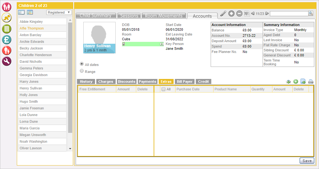Click the Free Entitlement column header
The height and width of the screenshot is (169, 319).
[97, 89]
